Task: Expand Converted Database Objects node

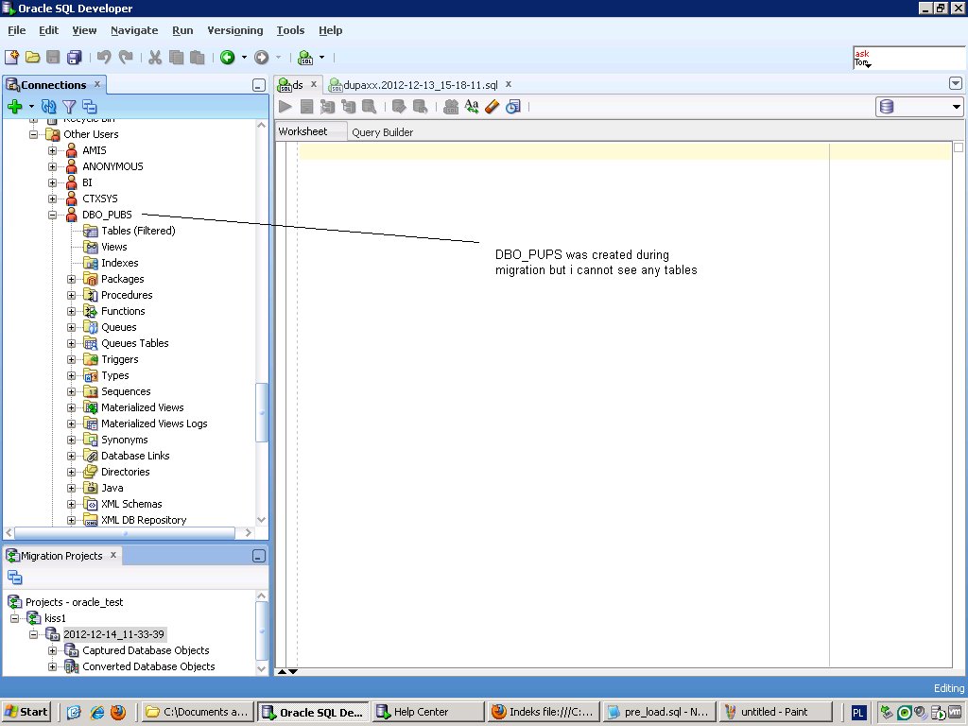Action: click(53, 666)
